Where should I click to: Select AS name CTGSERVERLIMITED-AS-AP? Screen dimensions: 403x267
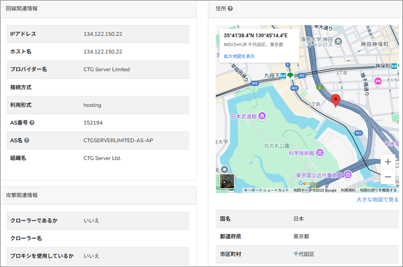(118, 141)
